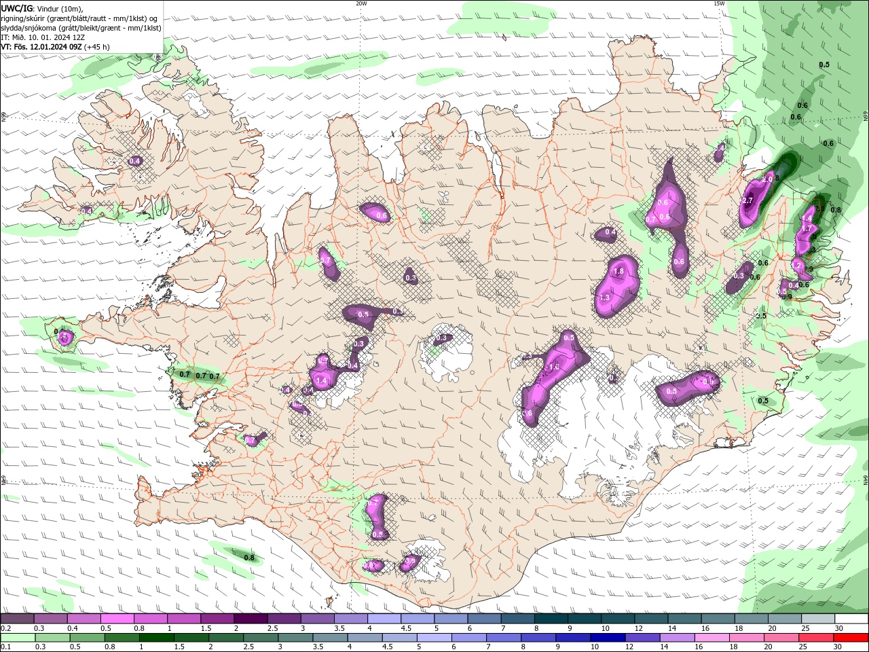Pick the crimson 25 swatch in lower scale

tap(816, 638)
